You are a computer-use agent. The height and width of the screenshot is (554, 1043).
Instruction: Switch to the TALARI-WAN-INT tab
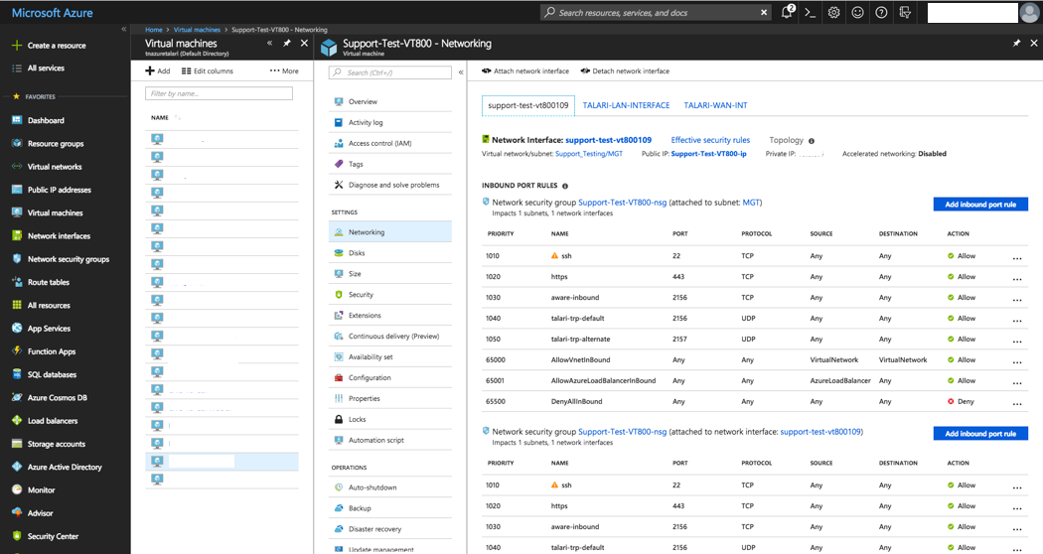715,105
